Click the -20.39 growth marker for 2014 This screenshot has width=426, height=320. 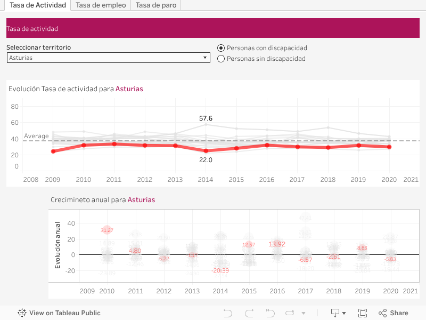[220, 270]
